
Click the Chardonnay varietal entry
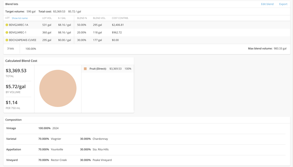[x=100, y=139]
